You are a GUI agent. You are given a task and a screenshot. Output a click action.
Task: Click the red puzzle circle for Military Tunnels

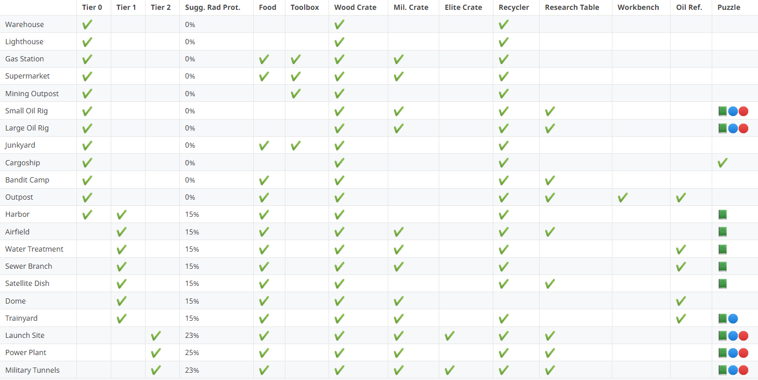743,370
